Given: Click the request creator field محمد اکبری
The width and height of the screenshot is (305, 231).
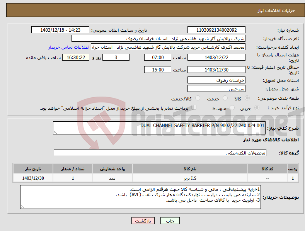Looking at the screenshot, I should tap(168, 47).
